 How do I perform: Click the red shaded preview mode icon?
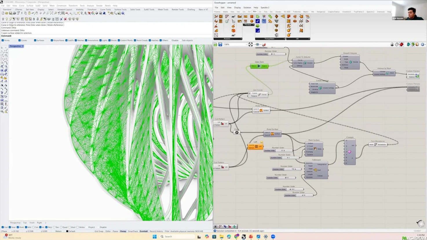pos(402,45)
